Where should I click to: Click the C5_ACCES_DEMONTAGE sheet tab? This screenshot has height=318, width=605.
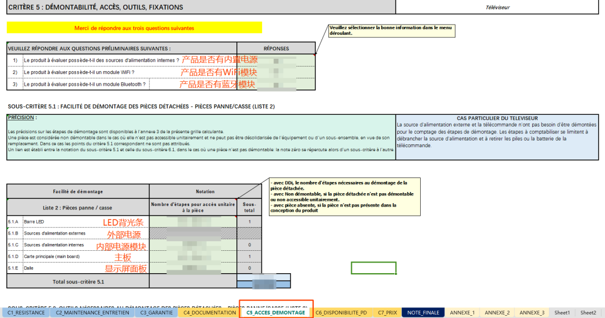pos(276,312)
